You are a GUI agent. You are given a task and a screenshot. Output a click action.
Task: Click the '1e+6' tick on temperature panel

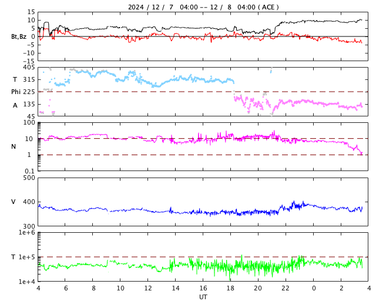point(27,232)
